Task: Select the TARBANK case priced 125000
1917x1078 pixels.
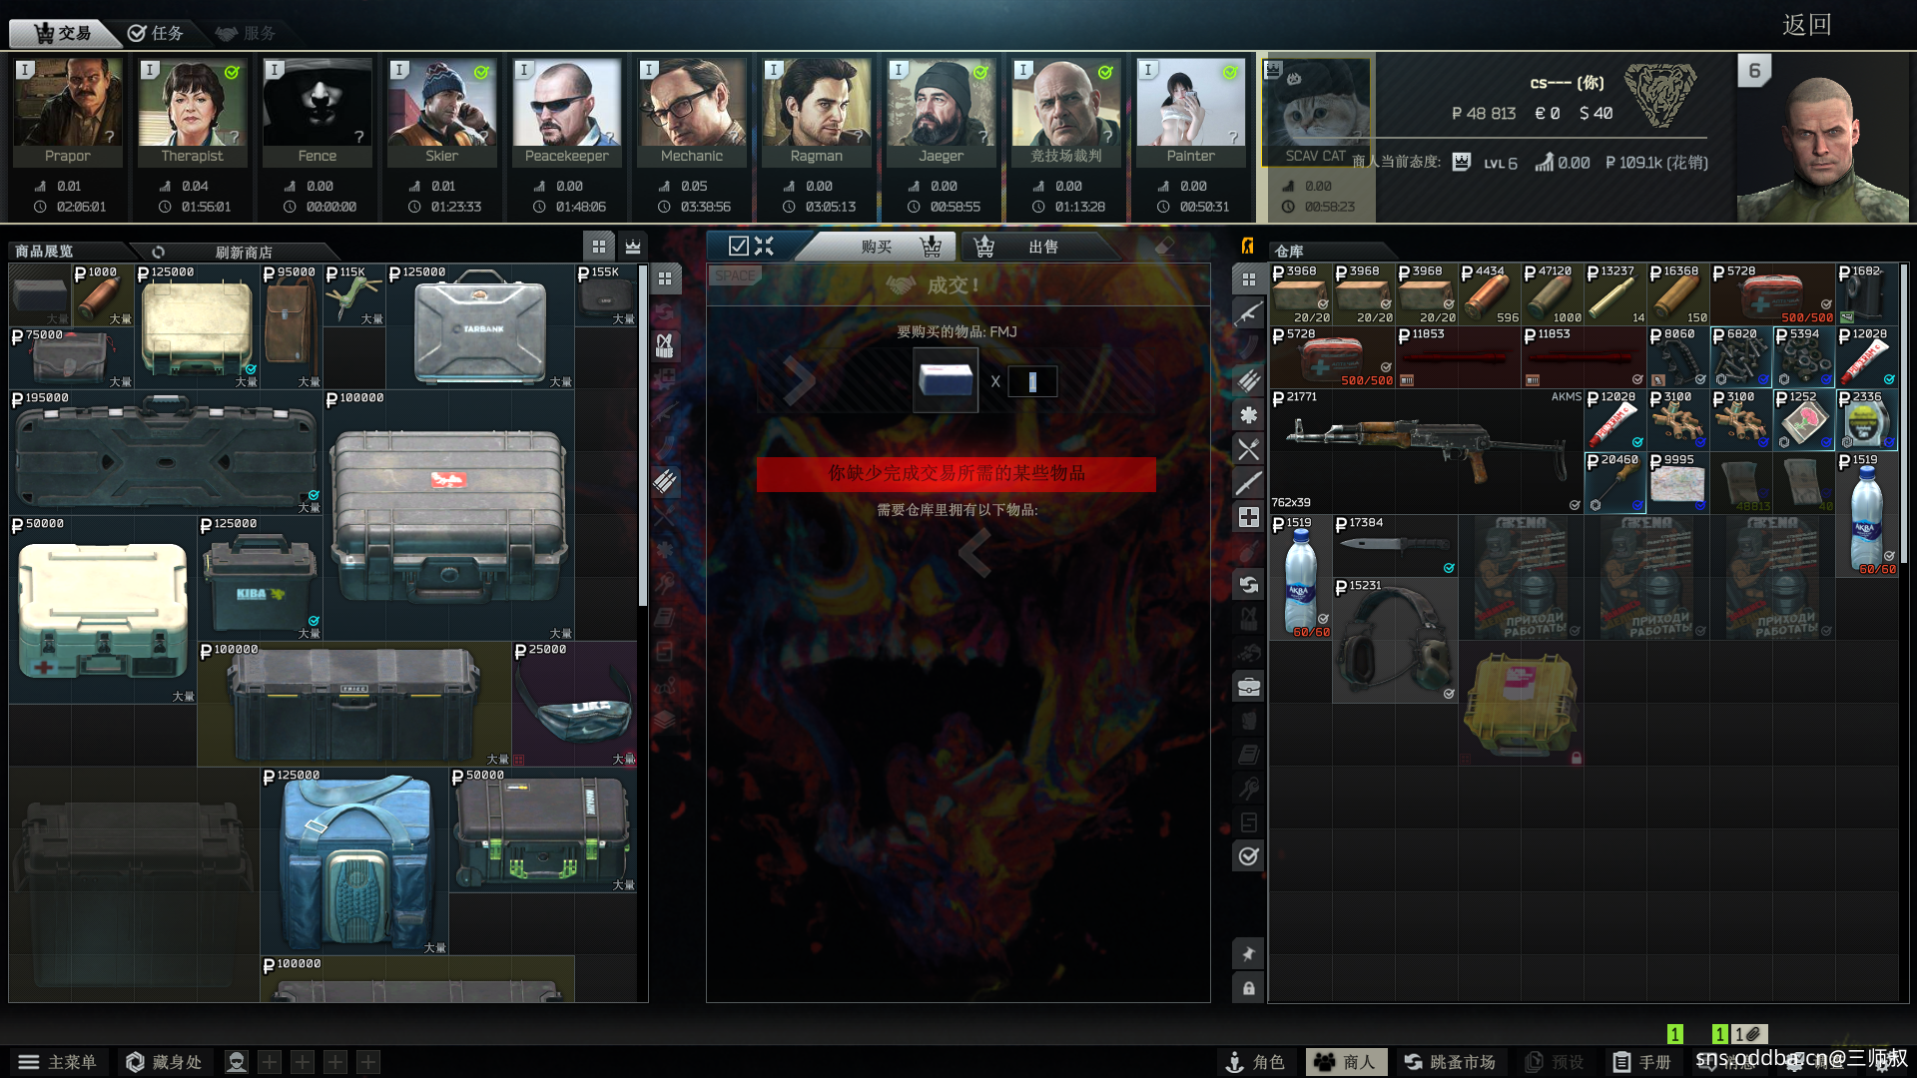Action: point(480,327)
